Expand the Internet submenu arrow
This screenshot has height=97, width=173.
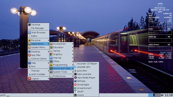(x=73, y=58)
